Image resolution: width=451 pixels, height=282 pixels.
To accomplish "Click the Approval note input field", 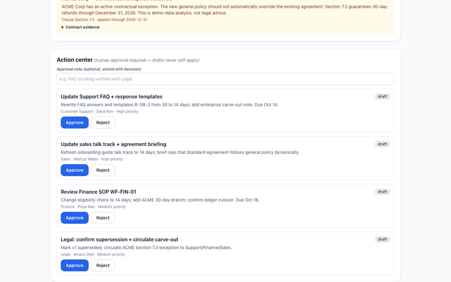I will tap(225, 79).
